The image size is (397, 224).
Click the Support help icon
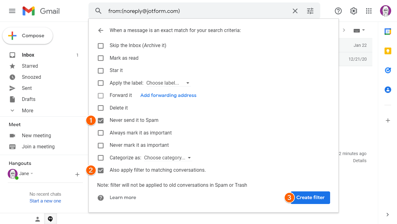tap(338, 11)
